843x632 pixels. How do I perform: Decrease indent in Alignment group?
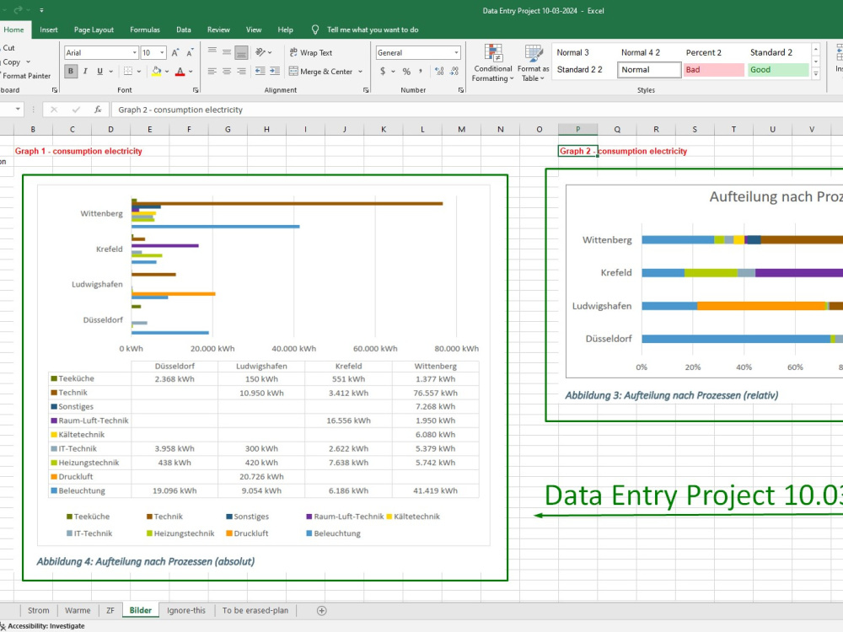click(260, 71)
